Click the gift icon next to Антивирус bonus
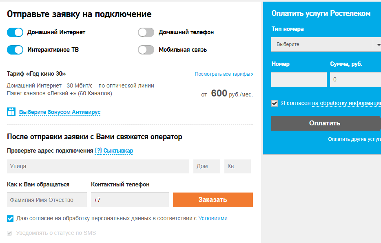 click(11, 112)
